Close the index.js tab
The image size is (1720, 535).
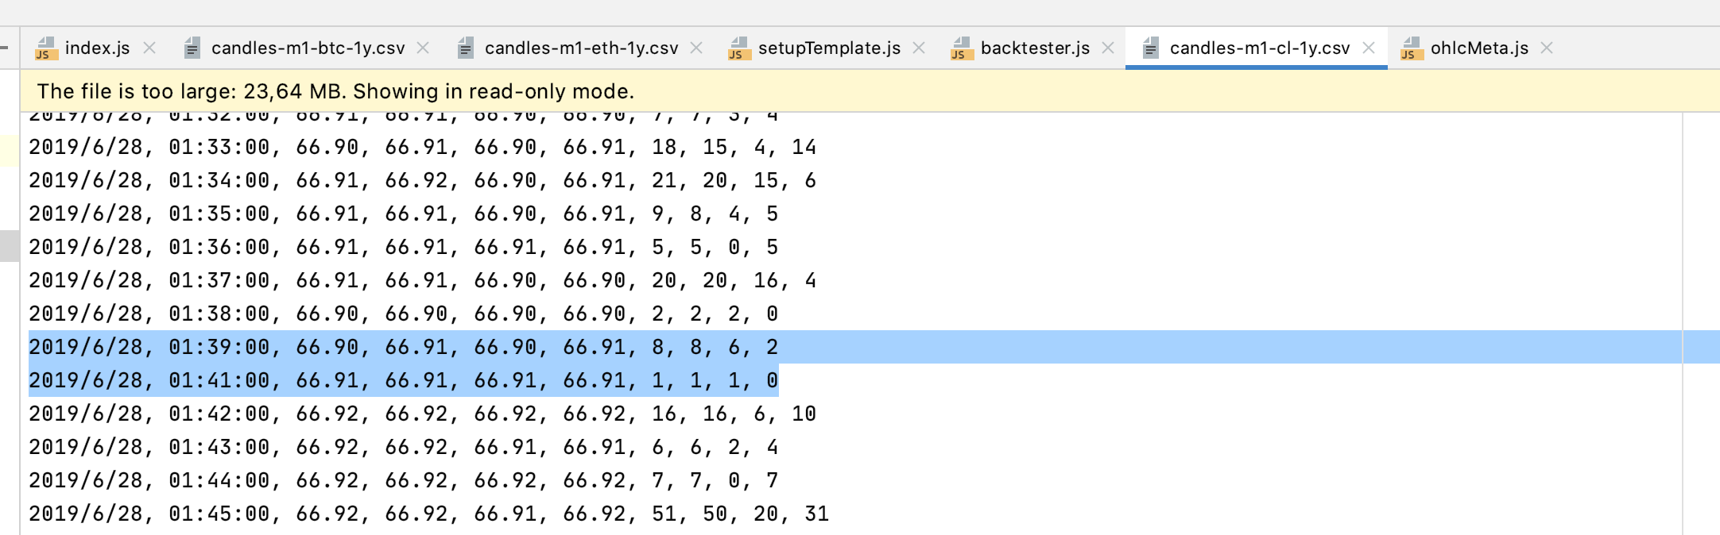(149, 48)
